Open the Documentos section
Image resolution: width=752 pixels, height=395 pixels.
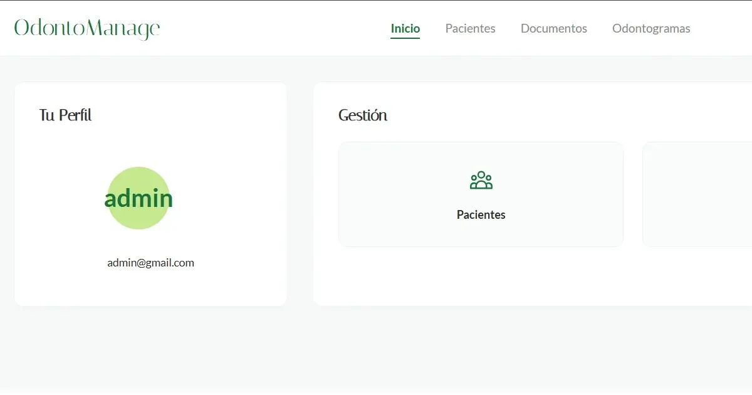(x=553, y=28)
